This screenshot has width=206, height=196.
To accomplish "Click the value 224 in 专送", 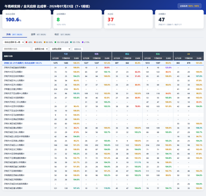I will [56, 89].
